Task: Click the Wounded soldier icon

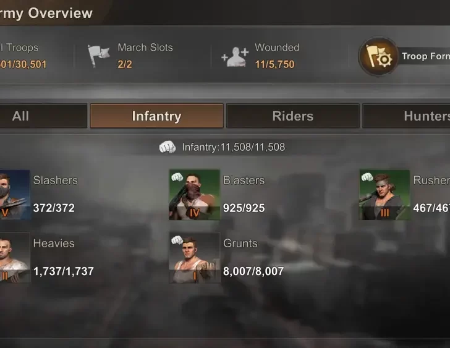Action: coord(235,56)
